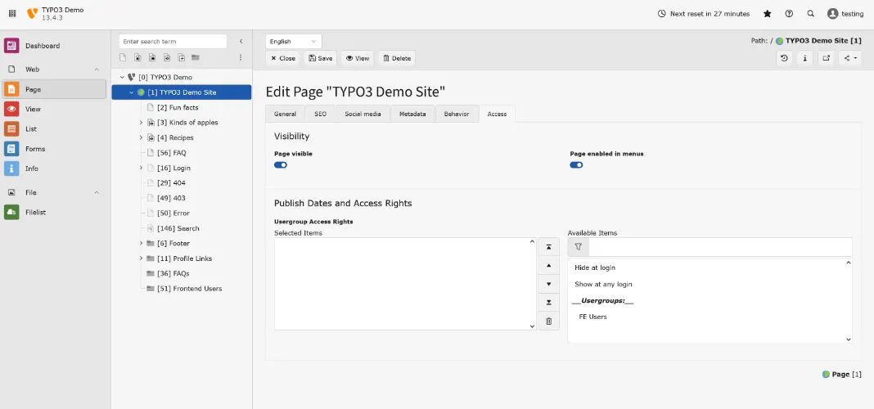Select [51] Frontend Users folder

click(x=189, y=289)
